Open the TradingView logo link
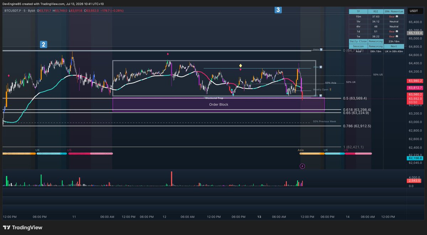This screenshot has width=427, height=235. coord(22,228)
